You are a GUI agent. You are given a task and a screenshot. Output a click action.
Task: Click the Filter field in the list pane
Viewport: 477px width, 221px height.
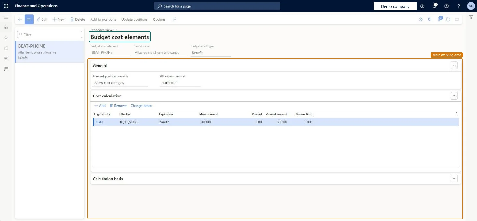click(49, 35)
